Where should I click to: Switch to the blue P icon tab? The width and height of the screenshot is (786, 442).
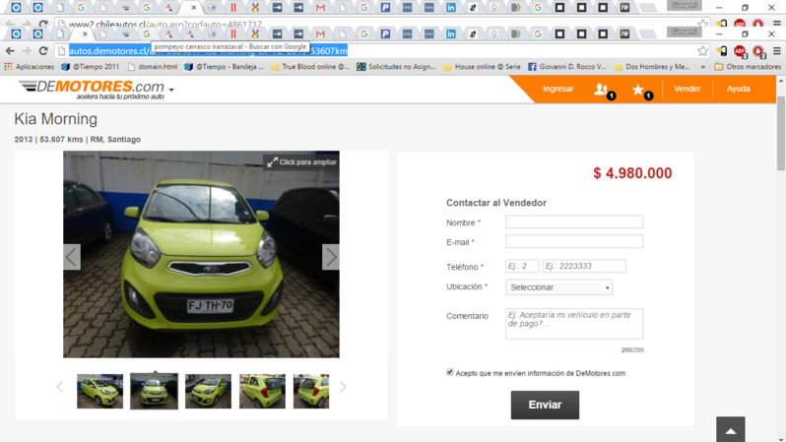pyautogui.click(x=385, y=34)
